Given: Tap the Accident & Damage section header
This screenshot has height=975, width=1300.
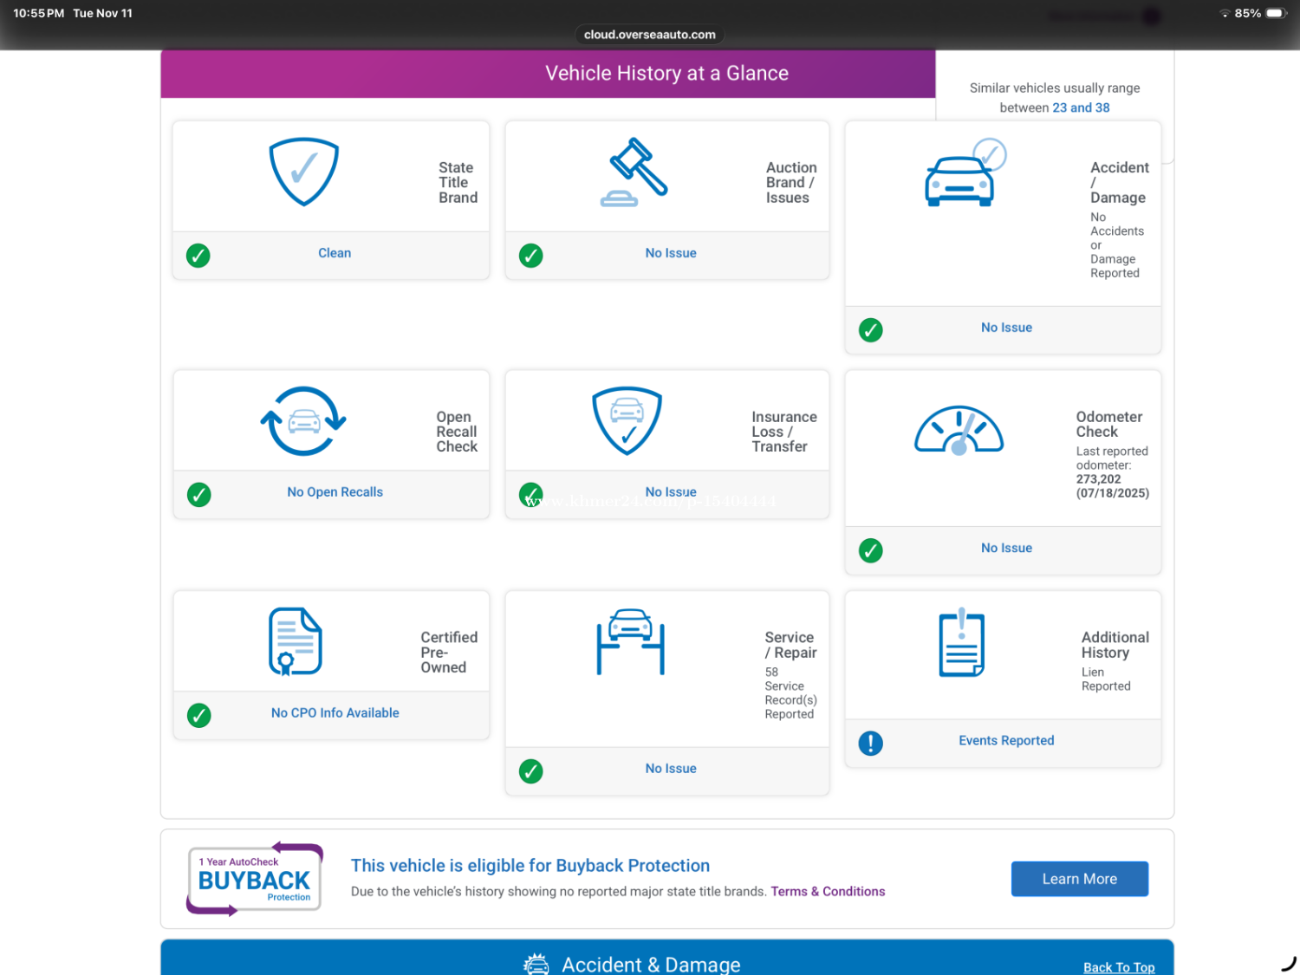Looking at the screenshot, I should pyautogui.click(x=650, y=964).
